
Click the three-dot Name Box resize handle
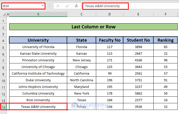pos(49,6)
